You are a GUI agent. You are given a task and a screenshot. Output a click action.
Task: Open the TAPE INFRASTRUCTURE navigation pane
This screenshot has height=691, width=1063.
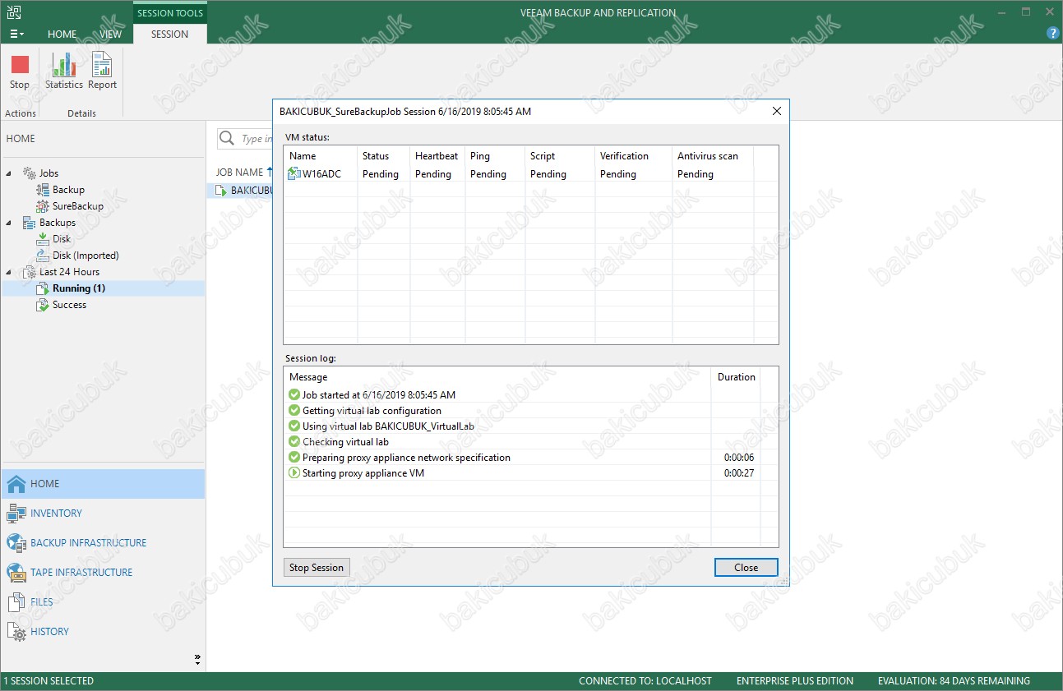click(x=103, y=573)
